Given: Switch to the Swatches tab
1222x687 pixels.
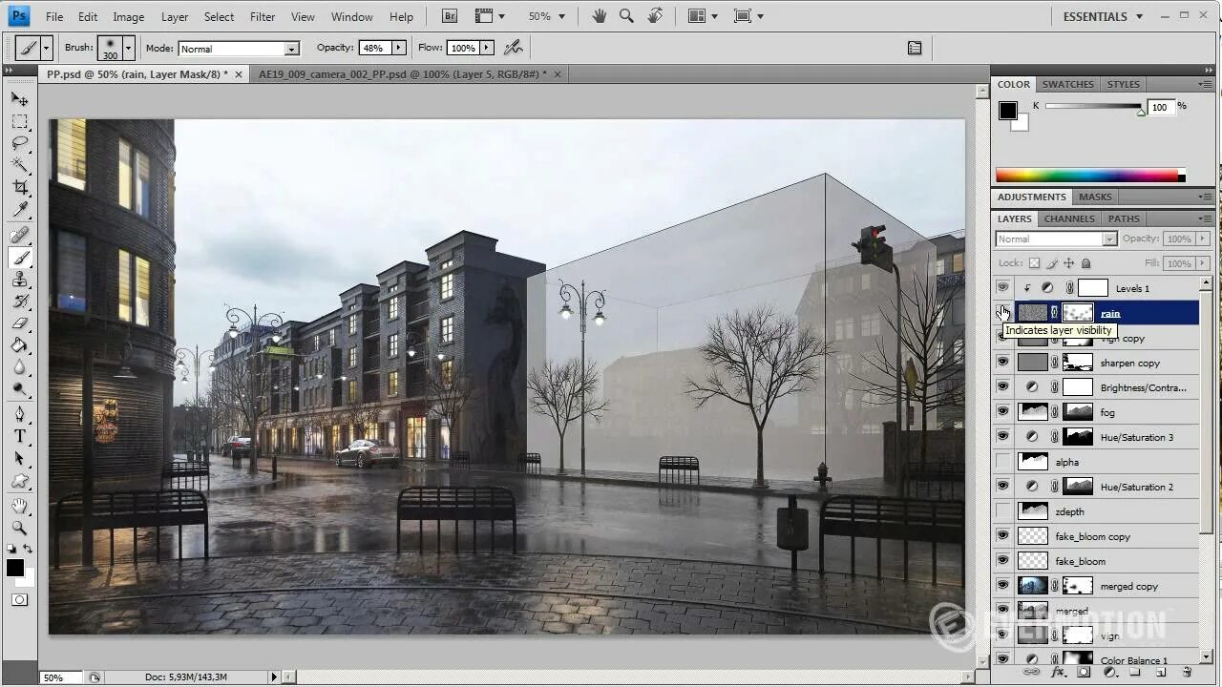Looking at the screenshot, I should pos(1067,84).
